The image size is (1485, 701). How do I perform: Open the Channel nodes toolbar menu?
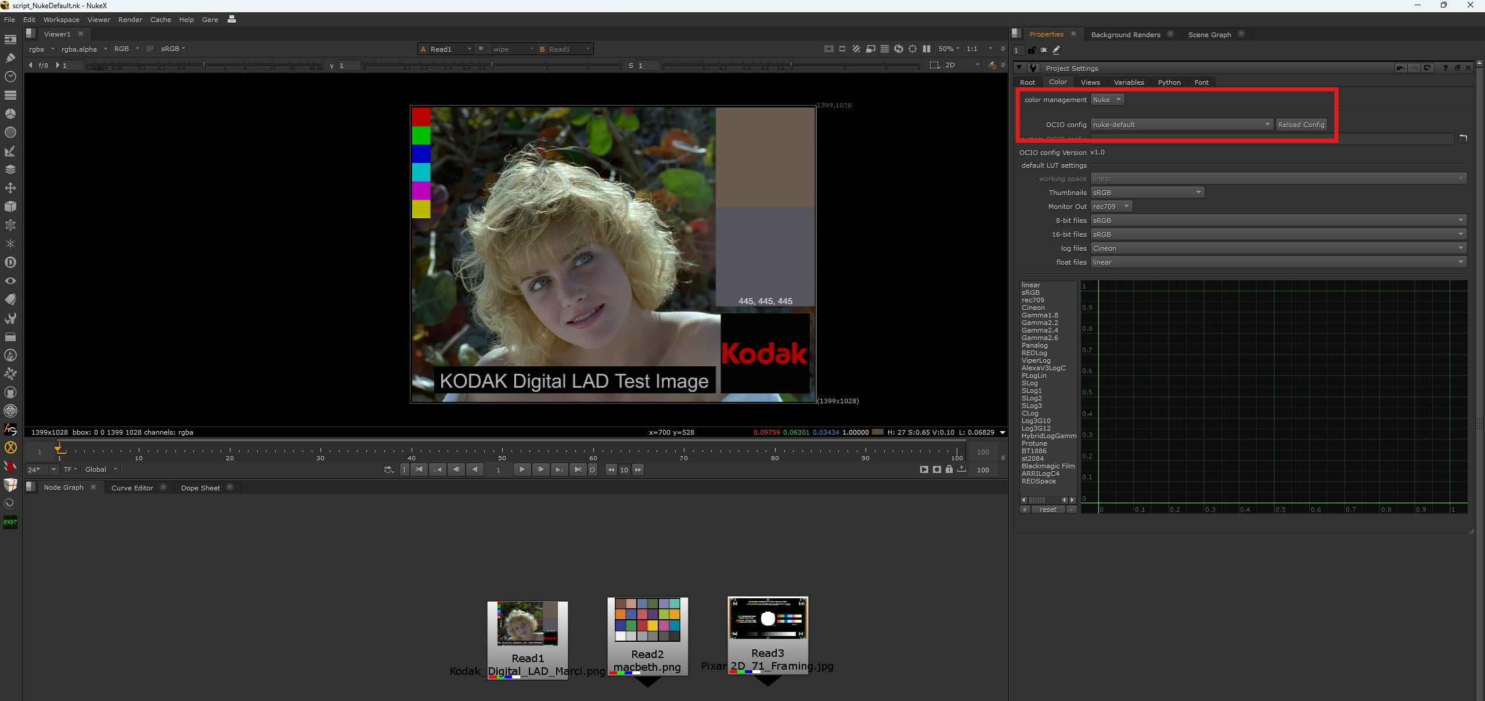[x=10, y=95]
